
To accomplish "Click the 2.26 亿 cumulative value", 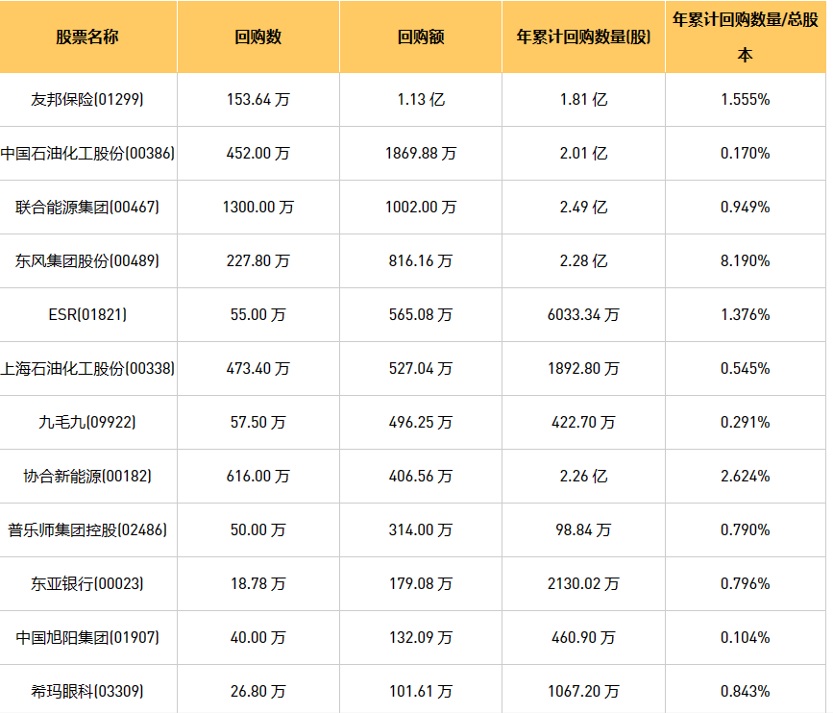I will (583, 476).
